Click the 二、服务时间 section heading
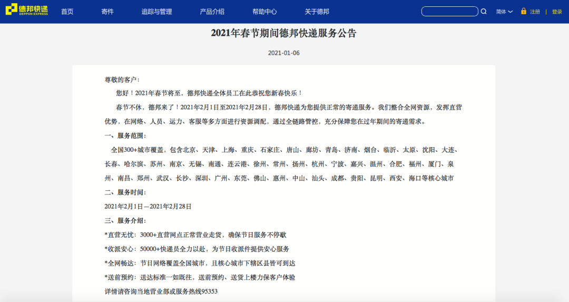569x302 pixels. [x=125, y=192]
